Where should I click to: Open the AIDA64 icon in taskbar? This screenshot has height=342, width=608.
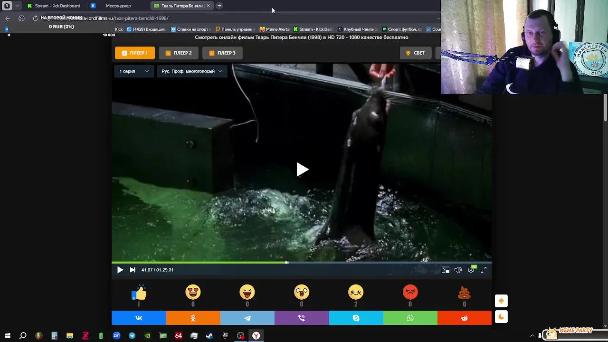pos(179,336)
